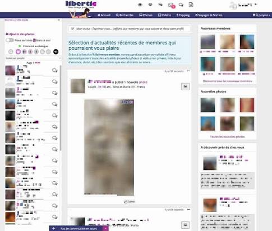Viewport: 272px width, 231px height.
Task: Open chat with the second member in list
Action: point(54,81)
